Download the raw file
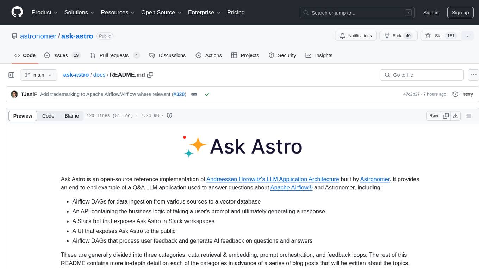Screen dimensions: 479x269 click(456, 116)
